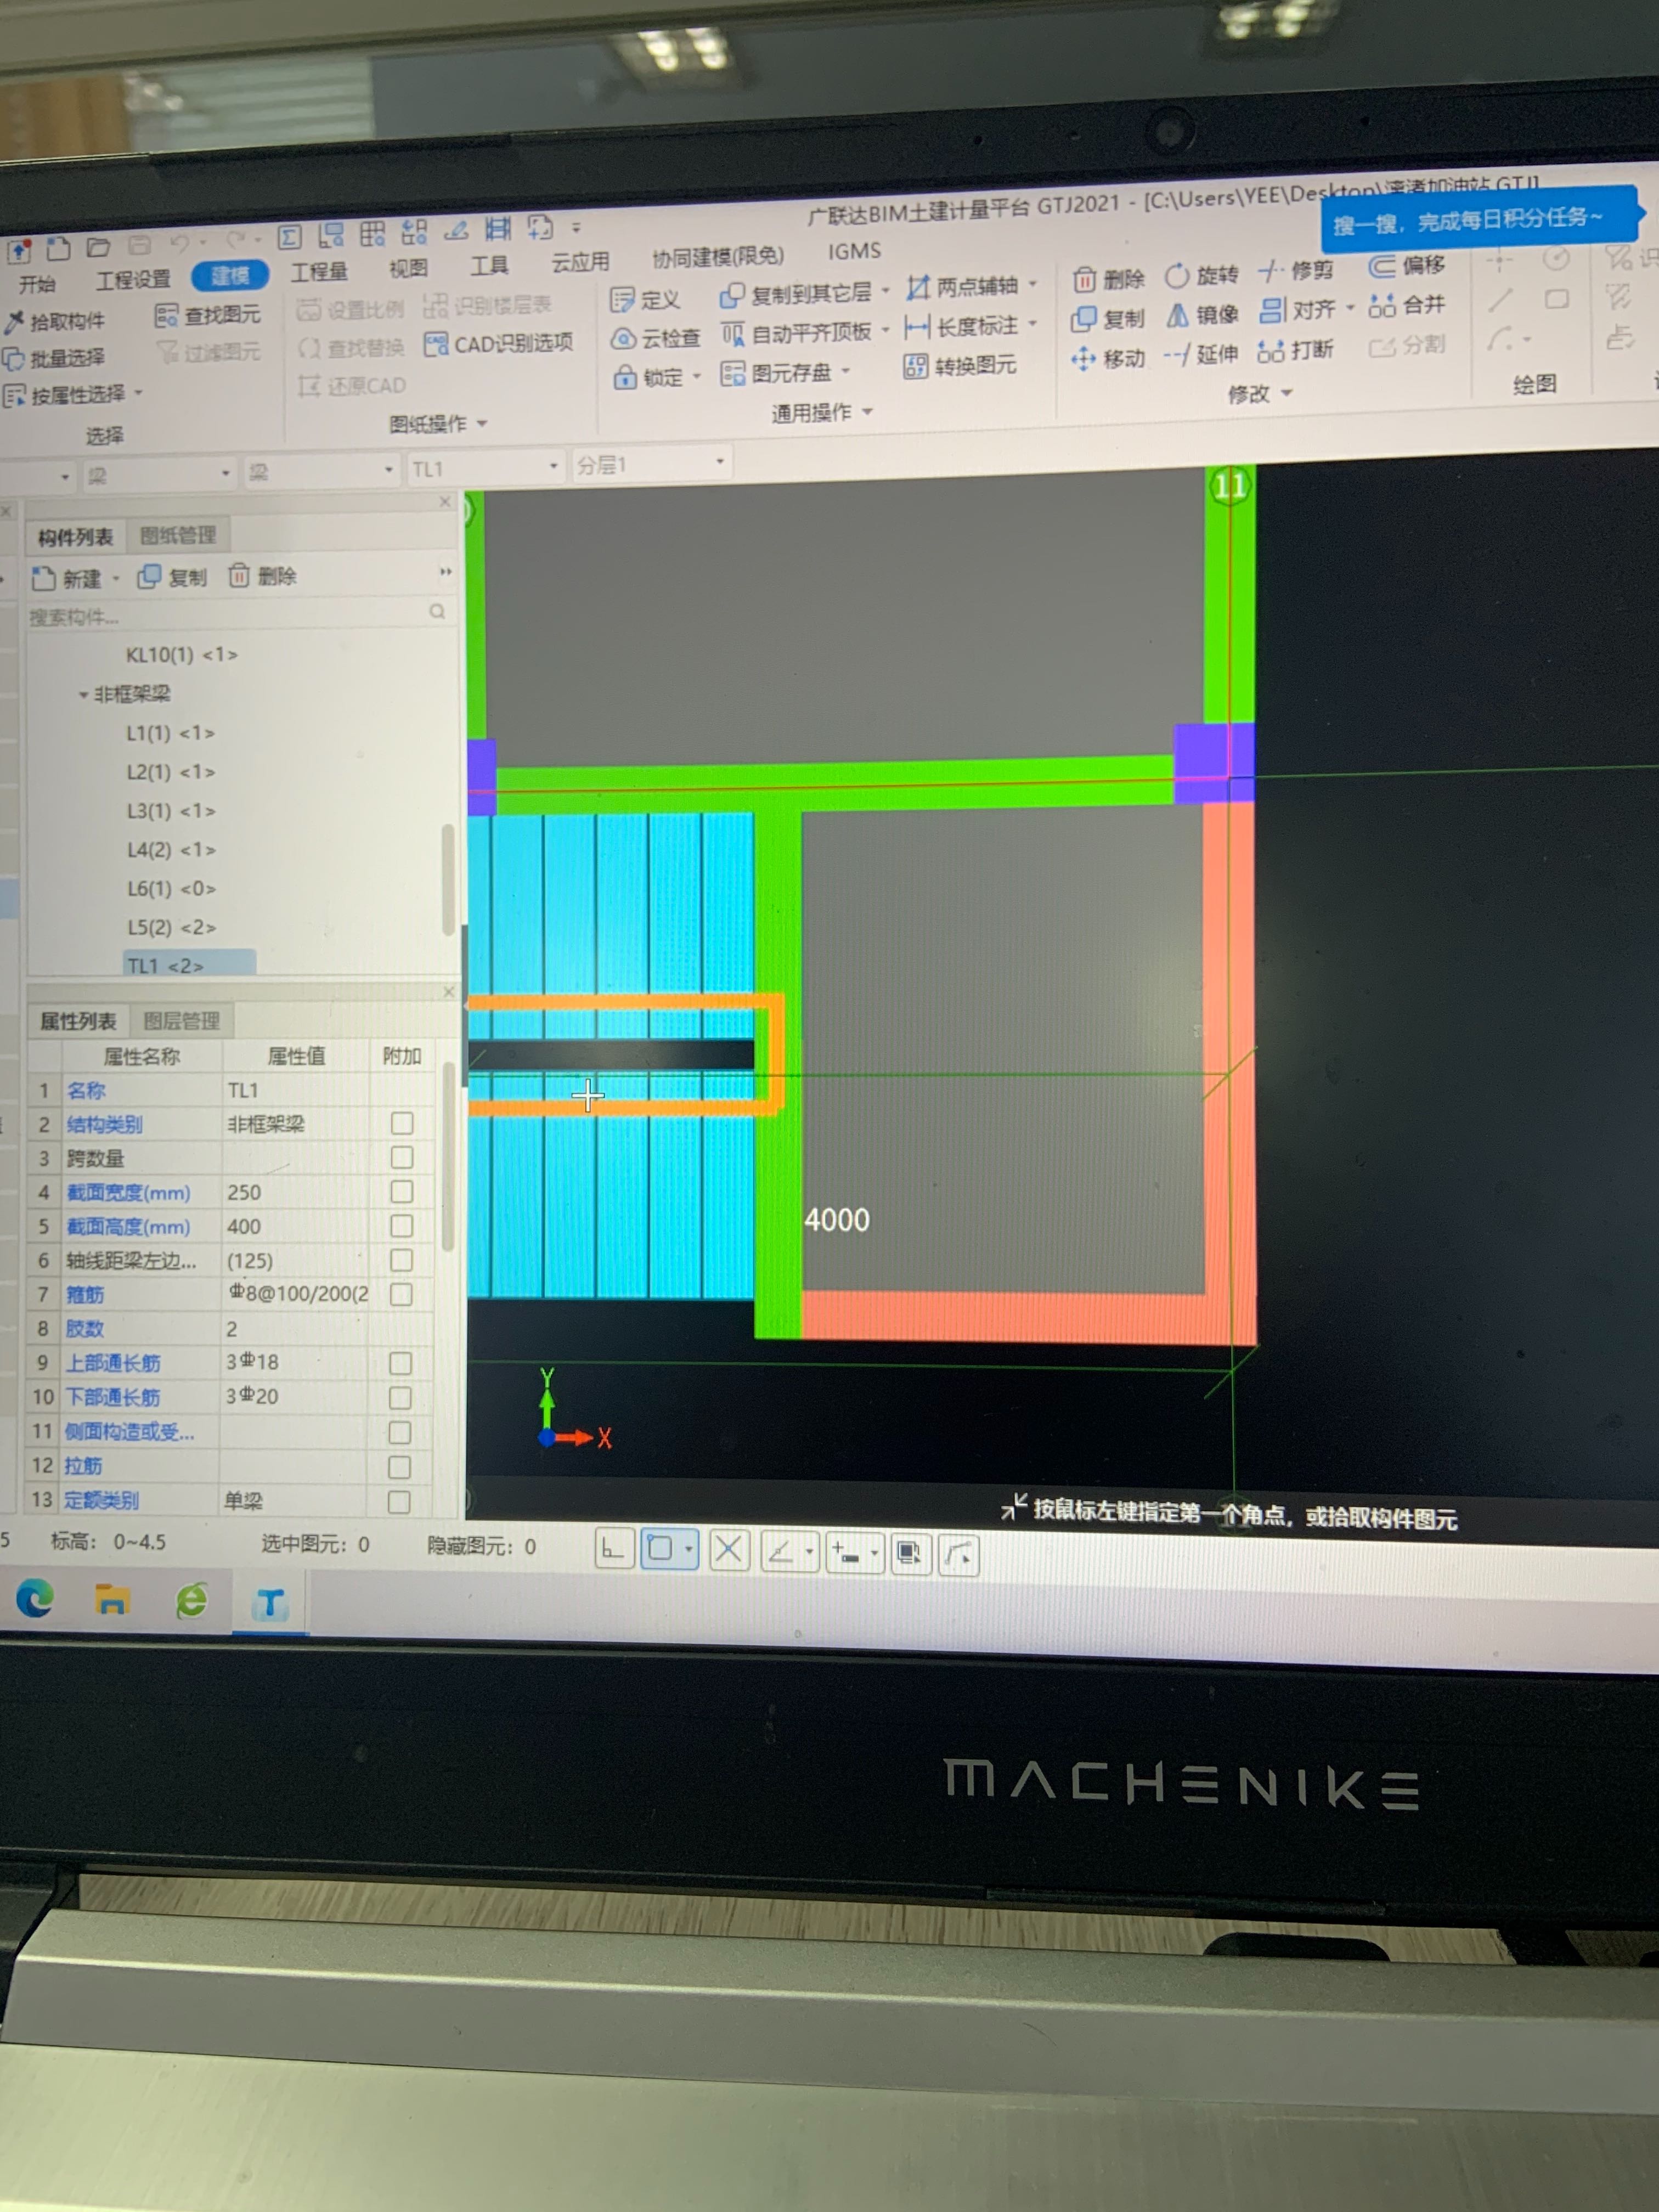Open the 按属性选择 dropdown arrow
This screenshot has height=2212, width=1659.
tap(138, 393)
